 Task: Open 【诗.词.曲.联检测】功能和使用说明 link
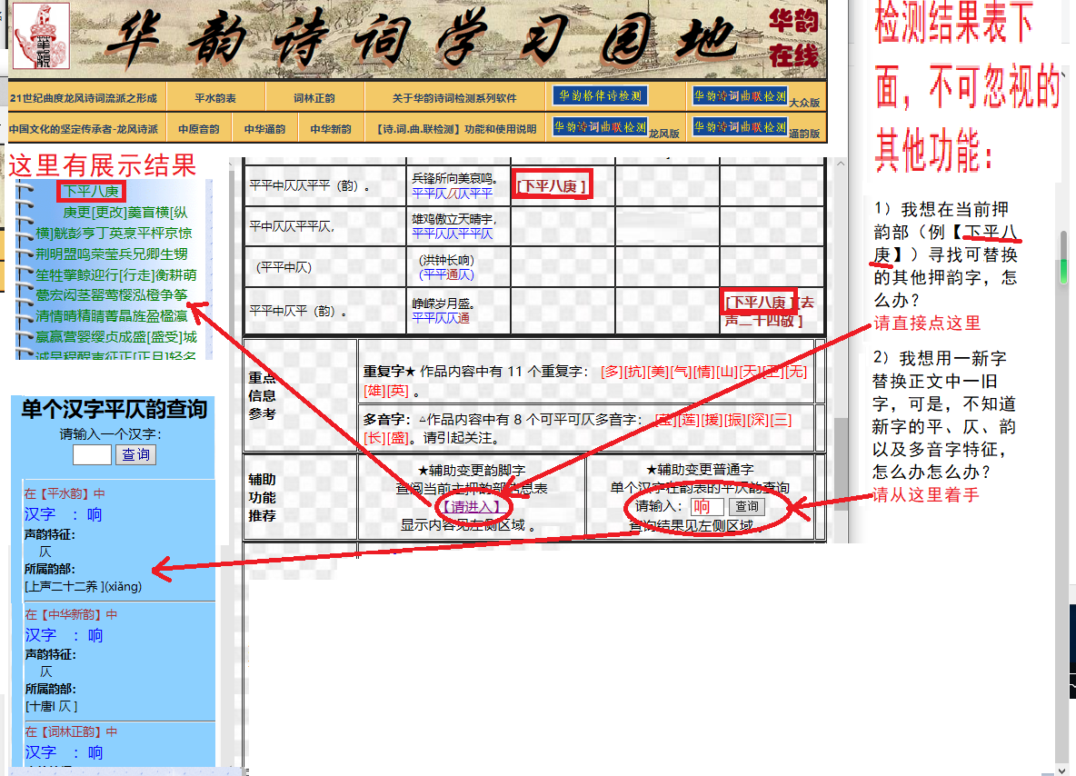456,129
